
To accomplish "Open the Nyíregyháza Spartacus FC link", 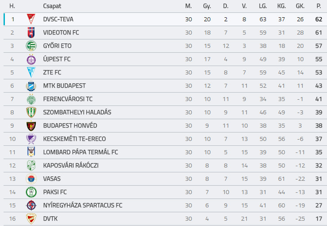I will (x=83, y=206).
